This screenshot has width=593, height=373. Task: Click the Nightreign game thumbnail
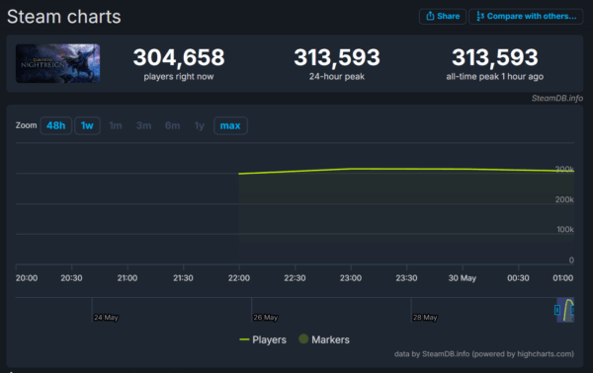(58, 63)
